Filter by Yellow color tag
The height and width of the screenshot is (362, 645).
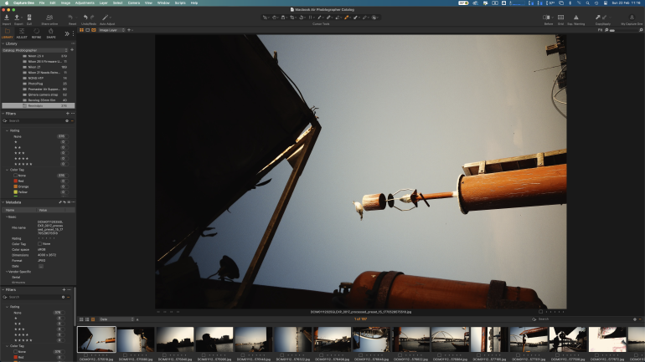click(23, 191)
